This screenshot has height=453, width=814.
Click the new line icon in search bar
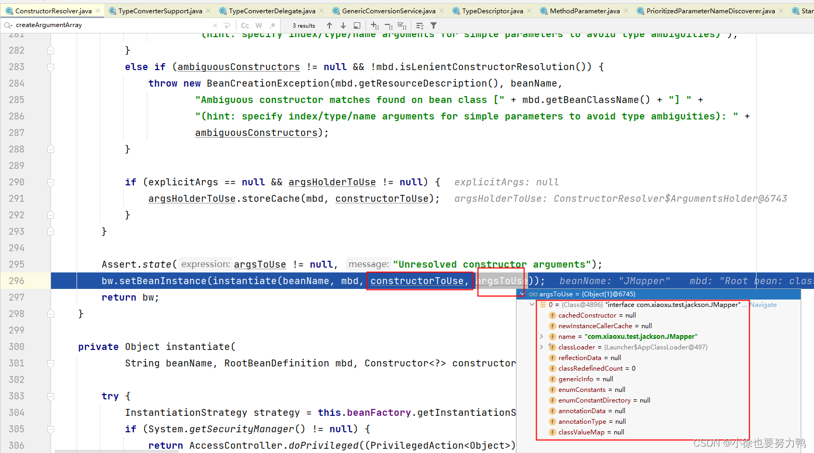click(x=227, y=25)
